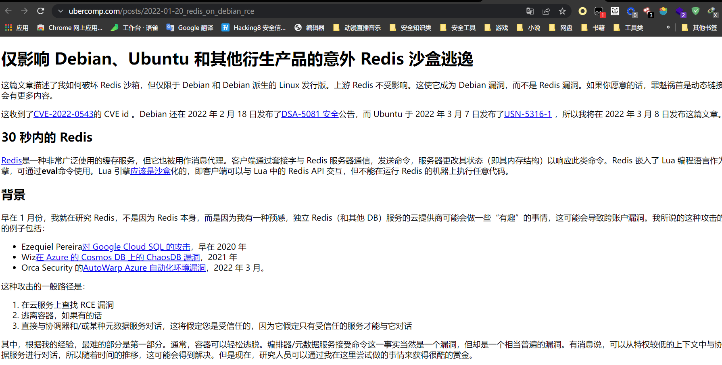The width and height of the screenshot is (722, 365).
Task: Click the bold eval command word
Action: click(50, 171)
